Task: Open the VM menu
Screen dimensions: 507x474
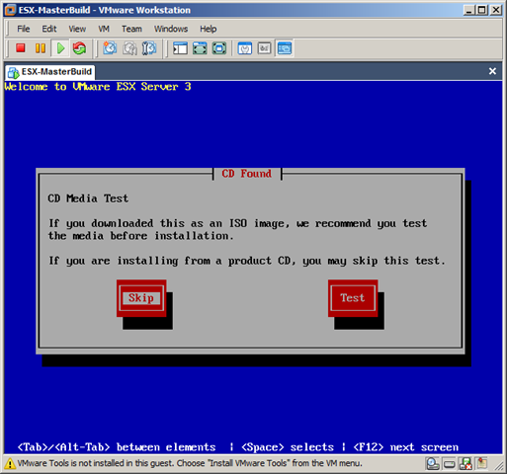Action: pos(104,29)
